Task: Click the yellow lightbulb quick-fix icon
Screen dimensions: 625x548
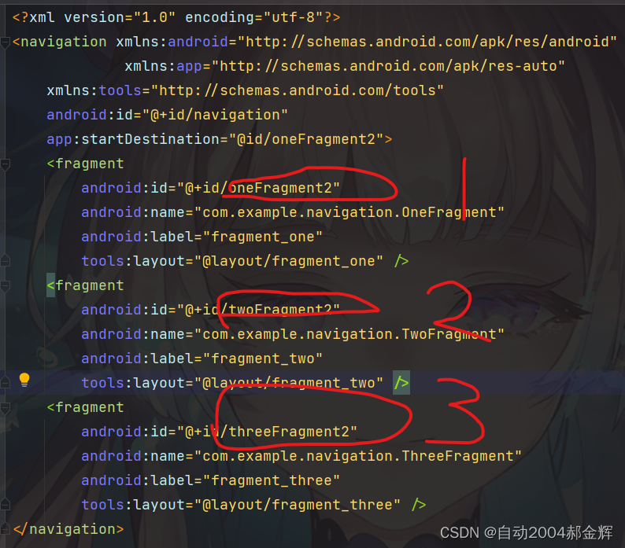Action: pos(24,380)
